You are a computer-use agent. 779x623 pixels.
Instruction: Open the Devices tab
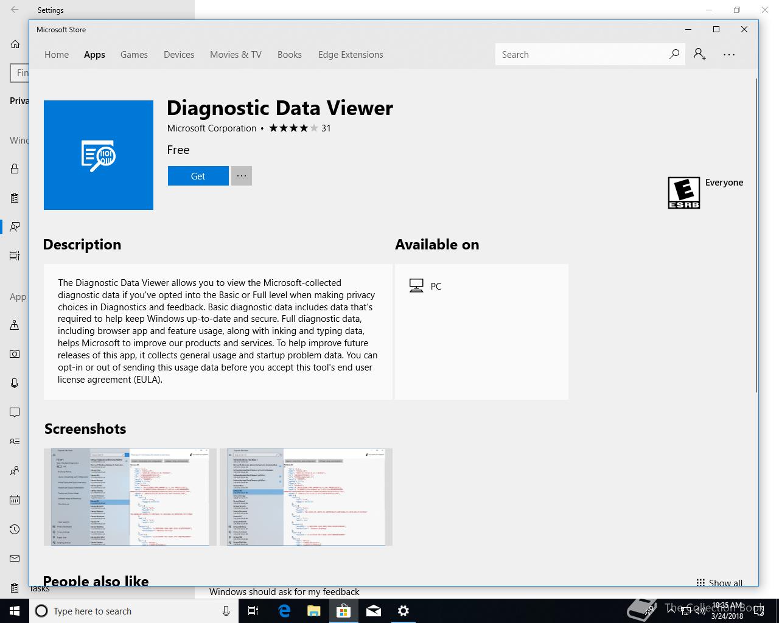pos(179,55)
